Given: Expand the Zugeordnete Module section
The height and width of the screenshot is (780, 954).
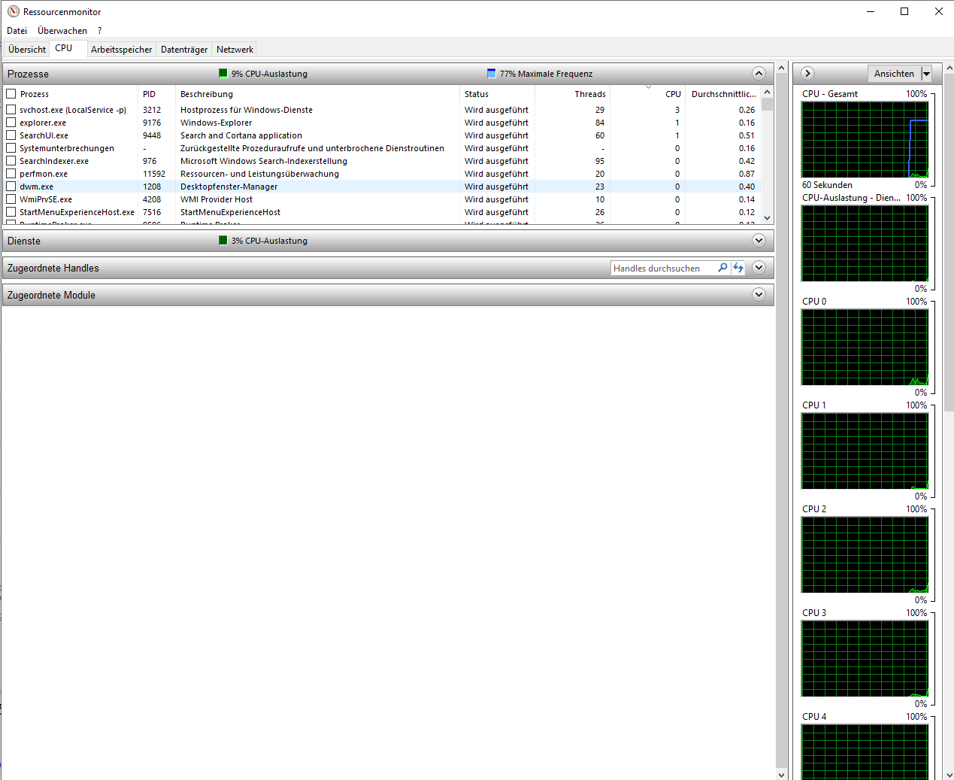Looking at the screenshot, I should (x=759, y=294).
